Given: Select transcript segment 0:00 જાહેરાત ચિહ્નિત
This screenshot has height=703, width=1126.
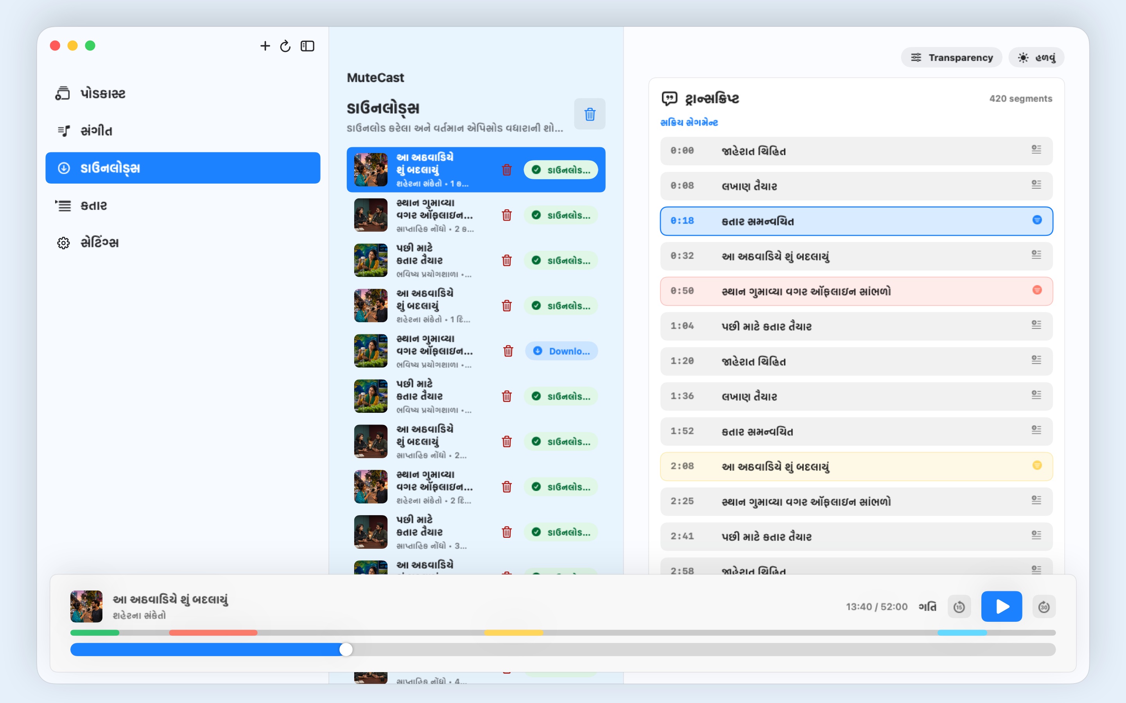Looking at the screenshot, I should (x=856, y=151).
